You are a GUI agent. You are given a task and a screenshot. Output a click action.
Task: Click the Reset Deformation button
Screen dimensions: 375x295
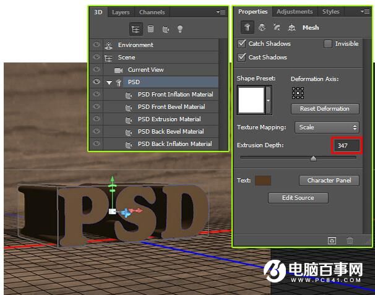coord(325,109)
